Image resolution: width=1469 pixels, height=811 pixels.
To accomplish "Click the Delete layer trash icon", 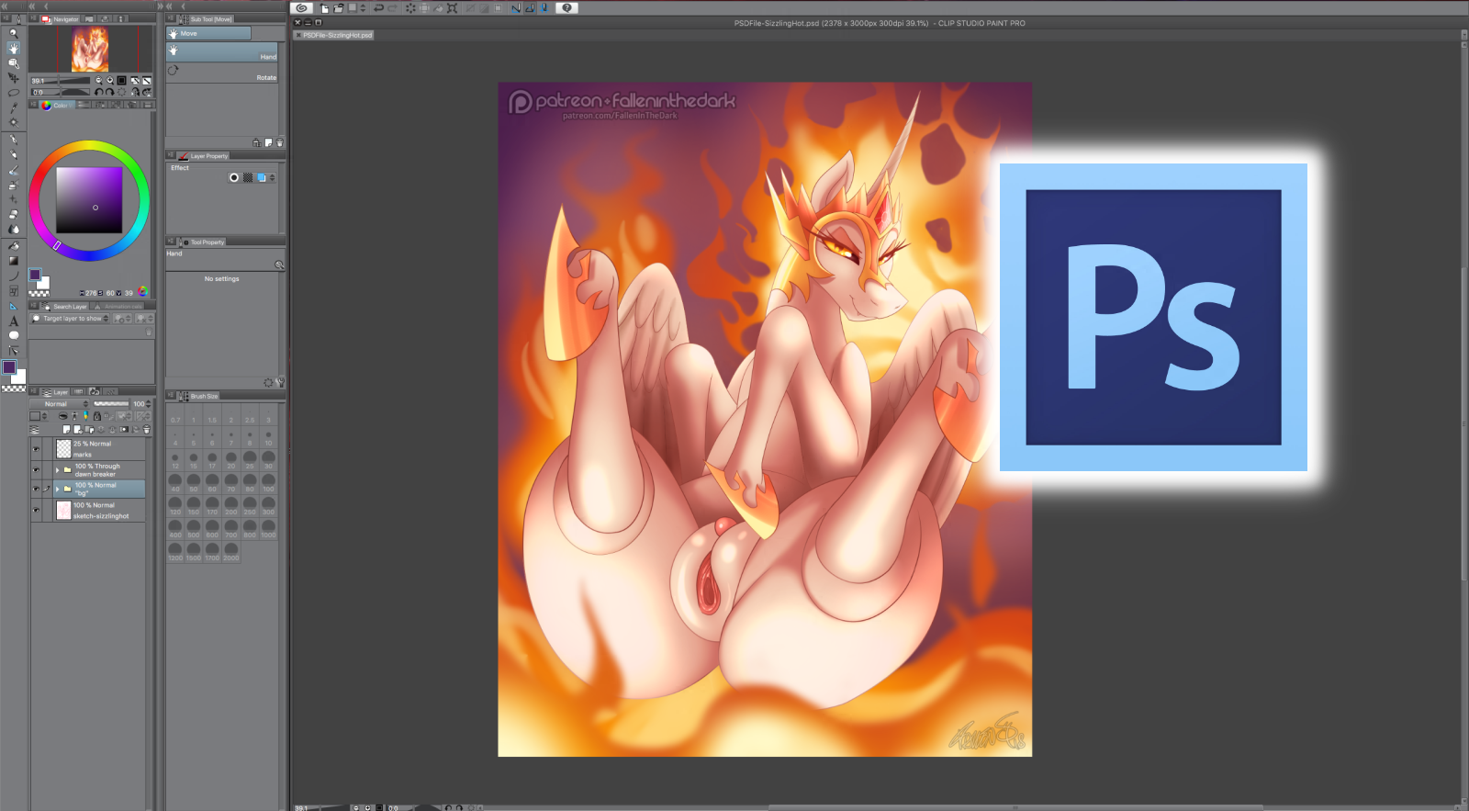I will coord(146,430).
